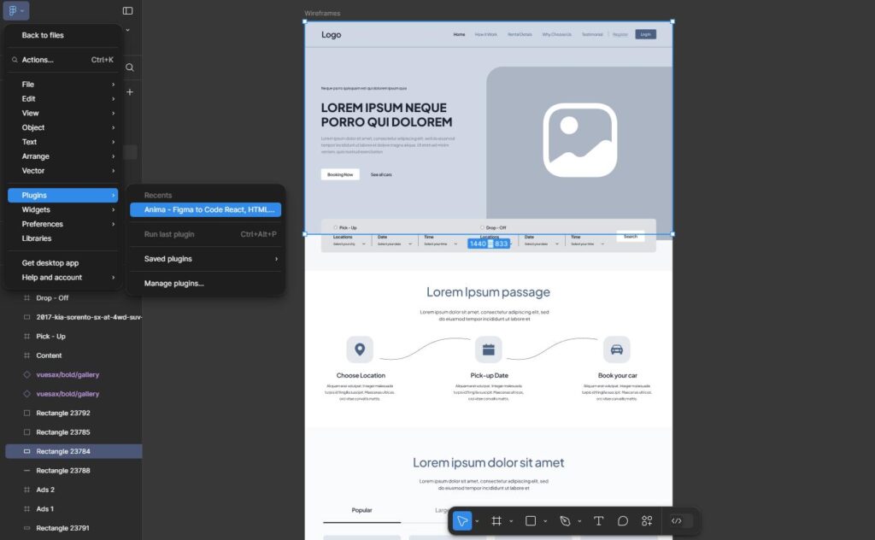Open the Comment tool

[x=623, y=520]
